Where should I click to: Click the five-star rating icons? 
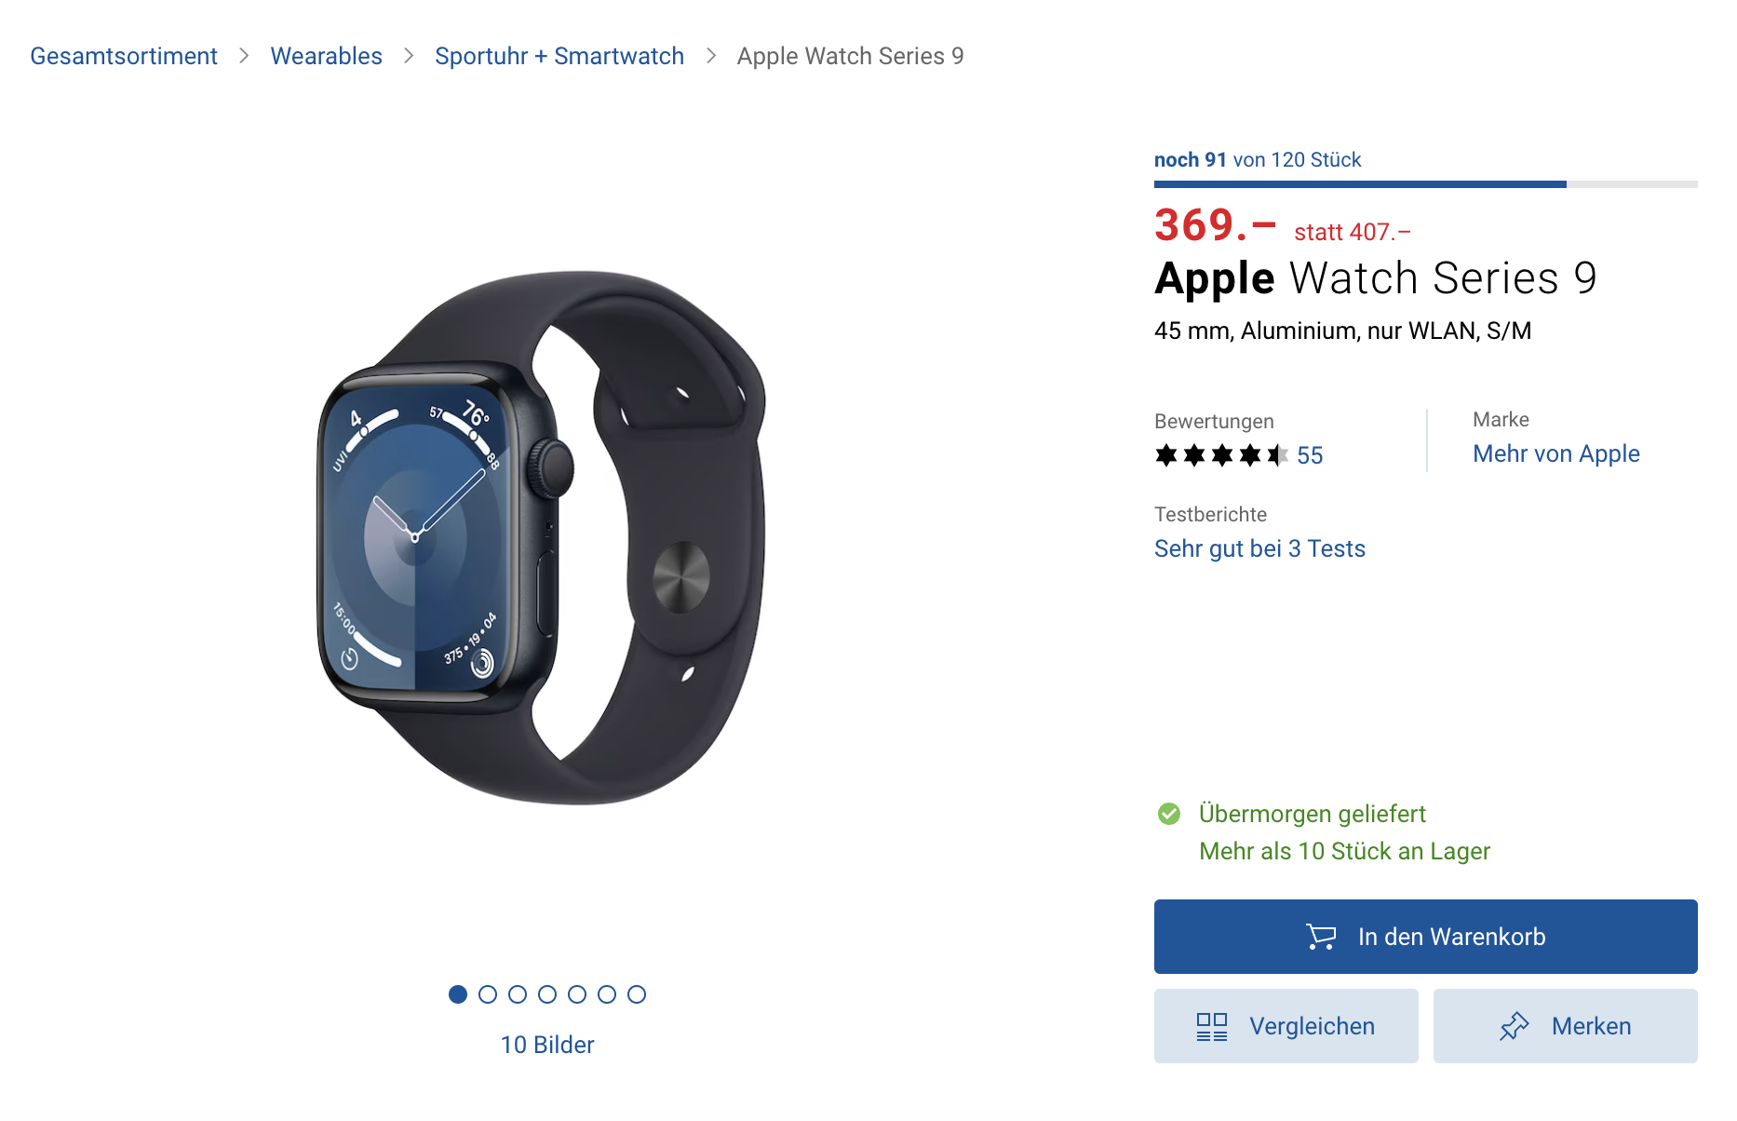1222,455
